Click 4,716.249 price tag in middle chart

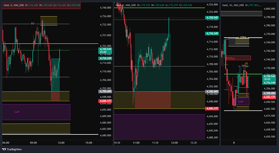[212, 33]
